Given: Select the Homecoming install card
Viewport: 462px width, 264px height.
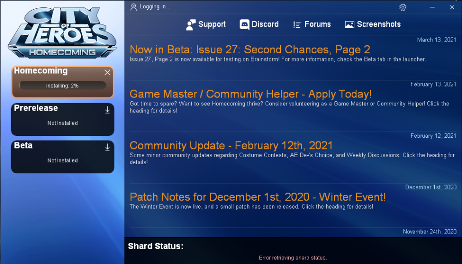Looking at the screenshot, I should (x=62, y=82).
